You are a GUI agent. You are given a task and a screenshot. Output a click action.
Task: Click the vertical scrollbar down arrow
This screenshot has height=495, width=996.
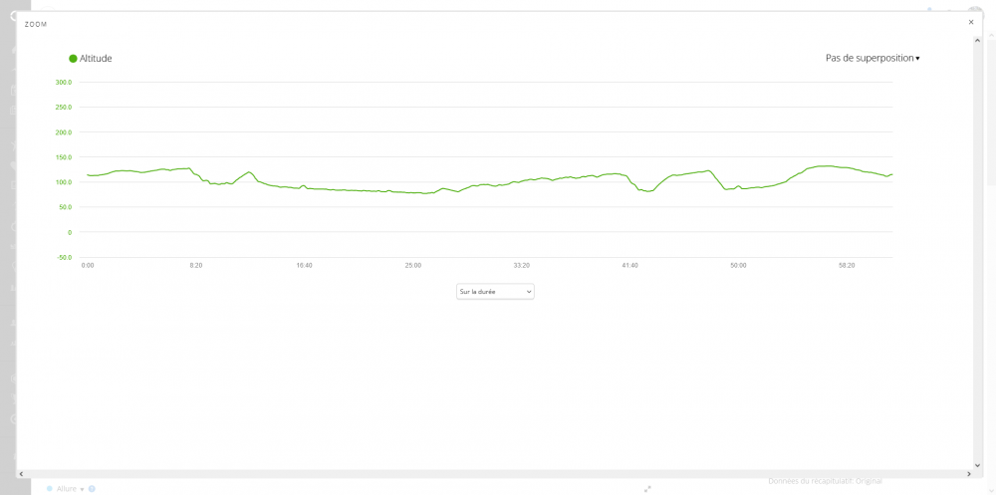pos(977,464)
